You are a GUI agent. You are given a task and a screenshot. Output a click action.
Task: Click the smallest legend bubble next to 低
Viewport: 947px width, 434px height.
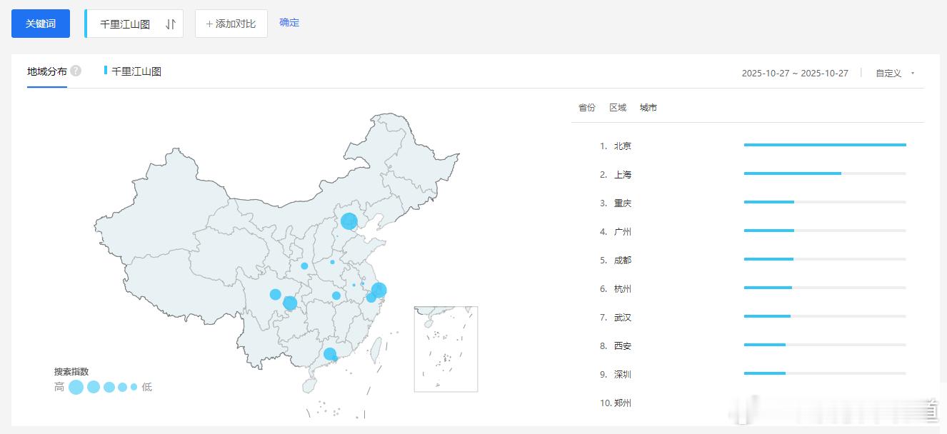(x=134, y=387)
